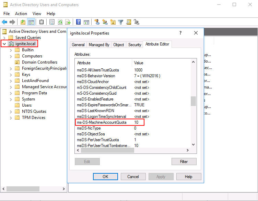
Task: Expand the Managed Service Accounts folder
Action: click(x=11, y=87)
